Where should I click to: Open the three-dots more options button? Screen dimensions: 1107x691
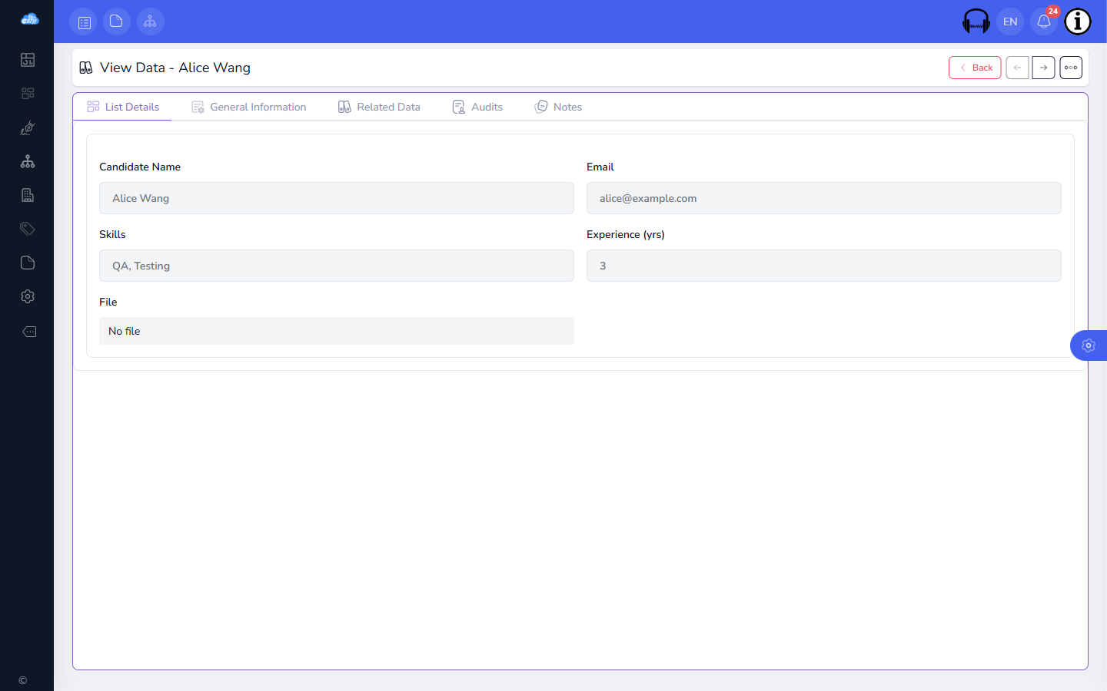(1071, 68)
